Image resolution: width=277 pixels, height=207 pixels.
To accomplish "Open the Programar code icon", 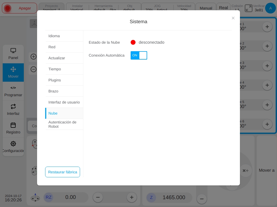I will (13, 91).
